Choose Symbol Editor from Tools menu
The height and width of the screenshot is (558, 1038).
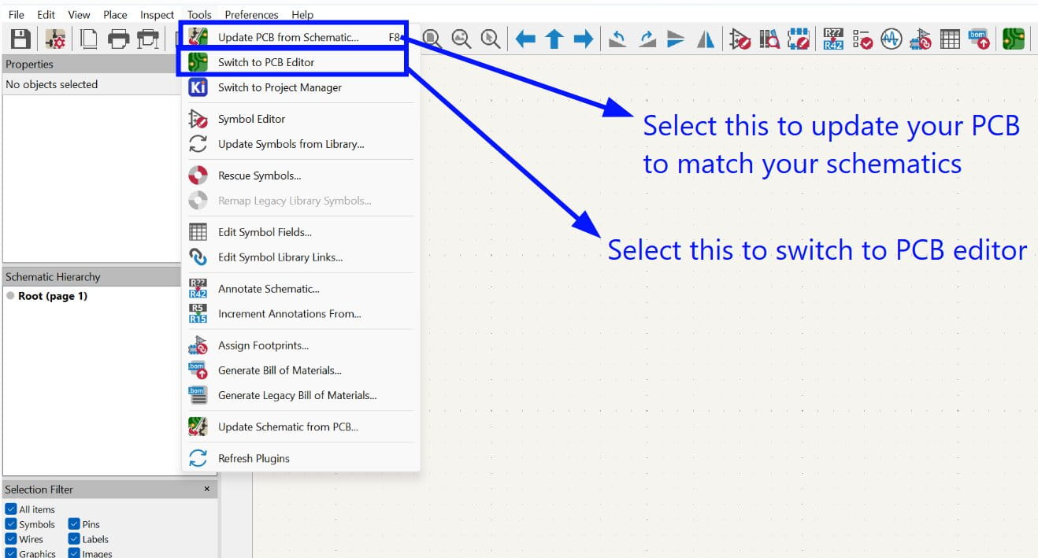coord(301,119)
